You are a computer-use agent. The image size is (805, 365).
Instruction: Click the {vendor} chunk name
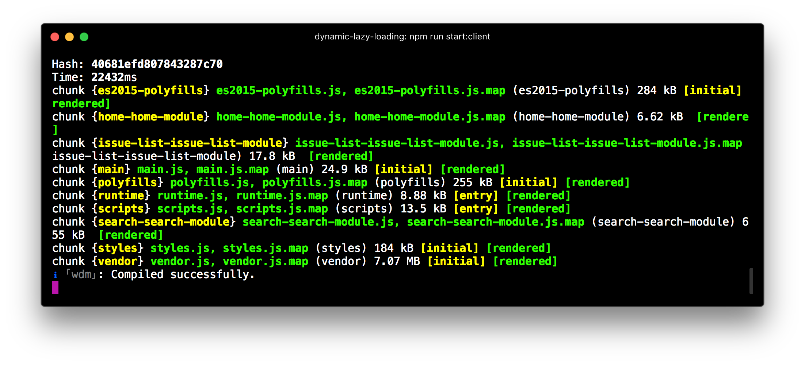(118, 261)
